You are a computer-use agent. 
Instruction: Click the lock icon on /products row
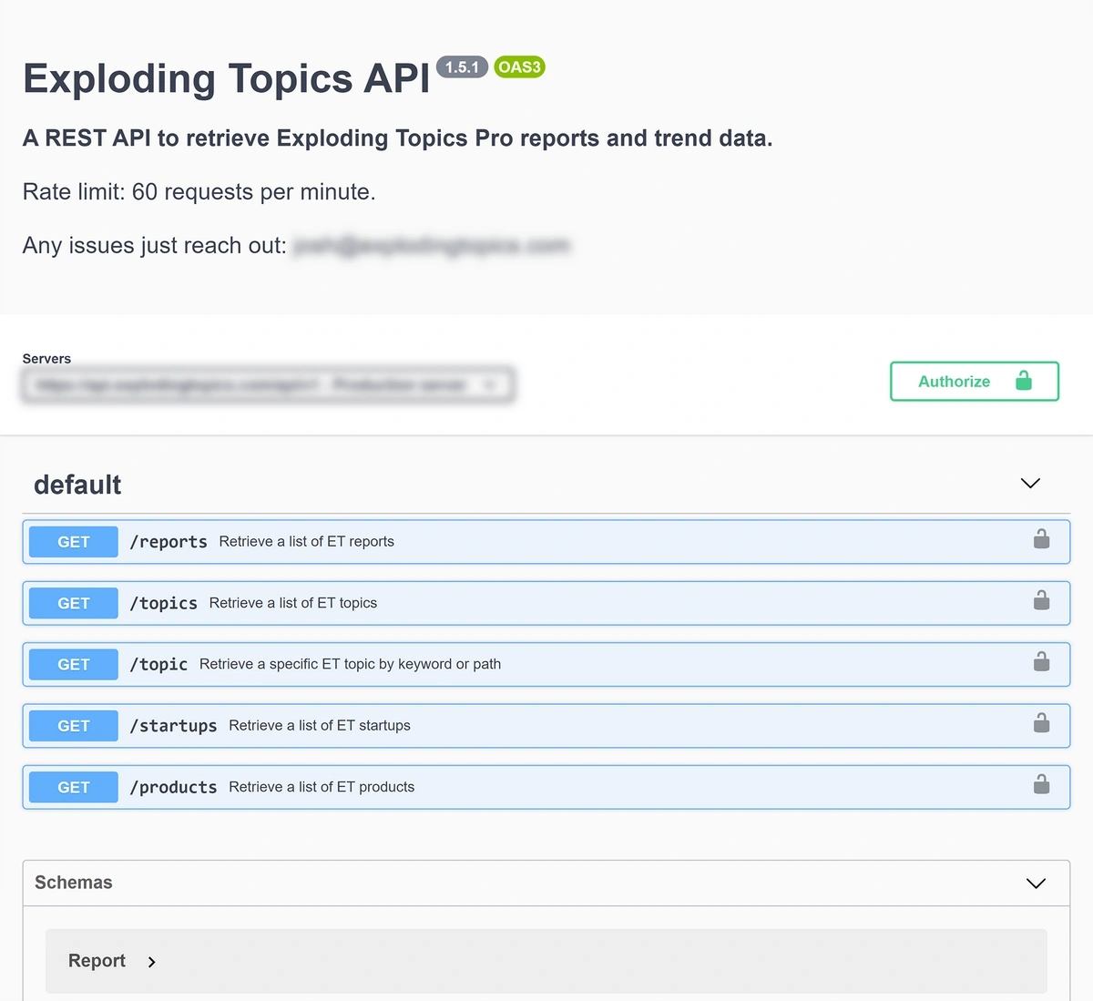1041,784
